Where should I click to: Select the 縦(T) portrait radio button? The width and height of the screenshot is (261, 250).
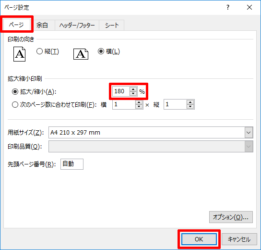coord(40,51)
